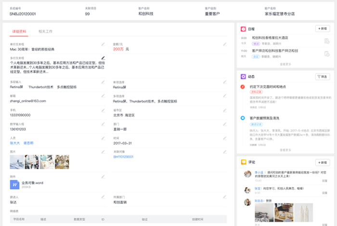This screenshot has width=337, height=226.
Task: Click 新增 button in the 日程 panel
Action: click(x=322, y=29)
